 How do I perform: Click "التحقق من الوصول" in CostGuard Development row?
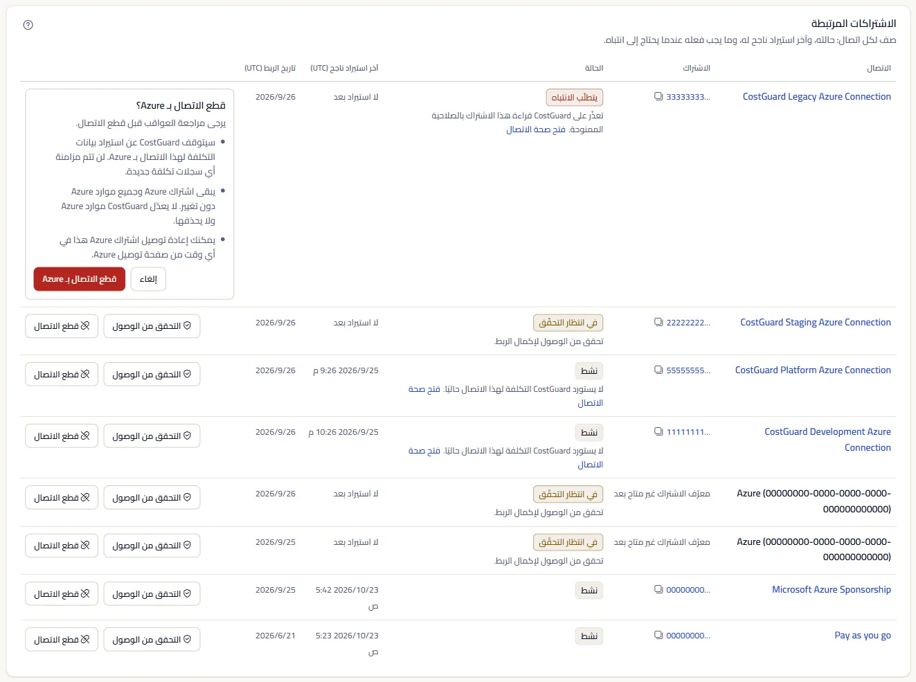click(x=152, y=436)
